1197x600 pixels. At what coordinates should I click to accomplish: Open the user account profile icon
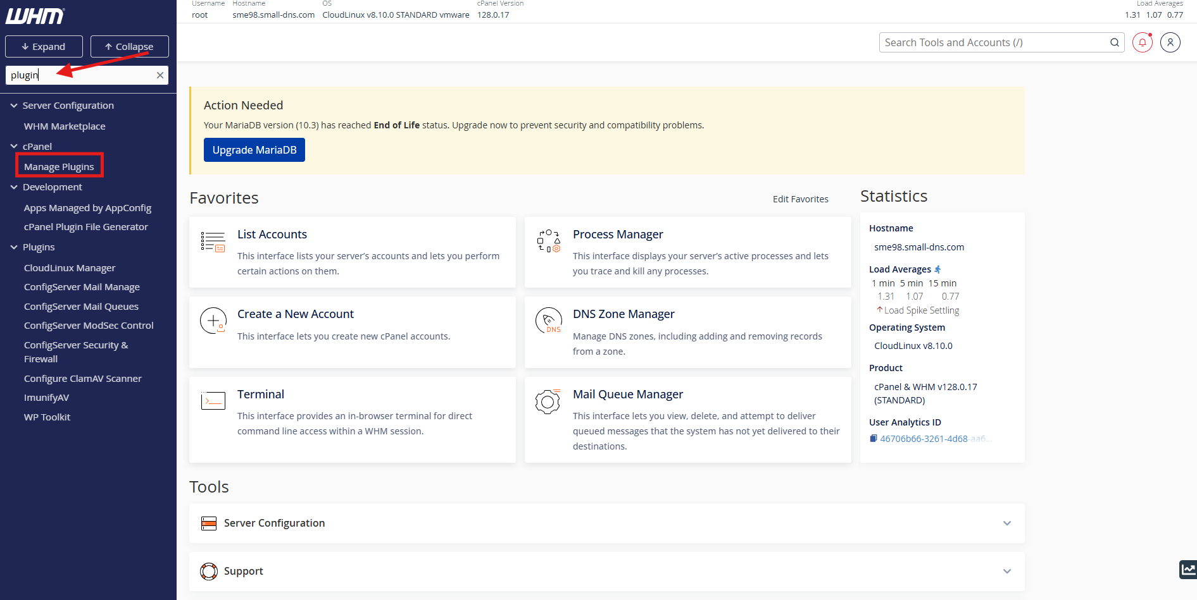pyautogui.click(x=1170, y=42)
